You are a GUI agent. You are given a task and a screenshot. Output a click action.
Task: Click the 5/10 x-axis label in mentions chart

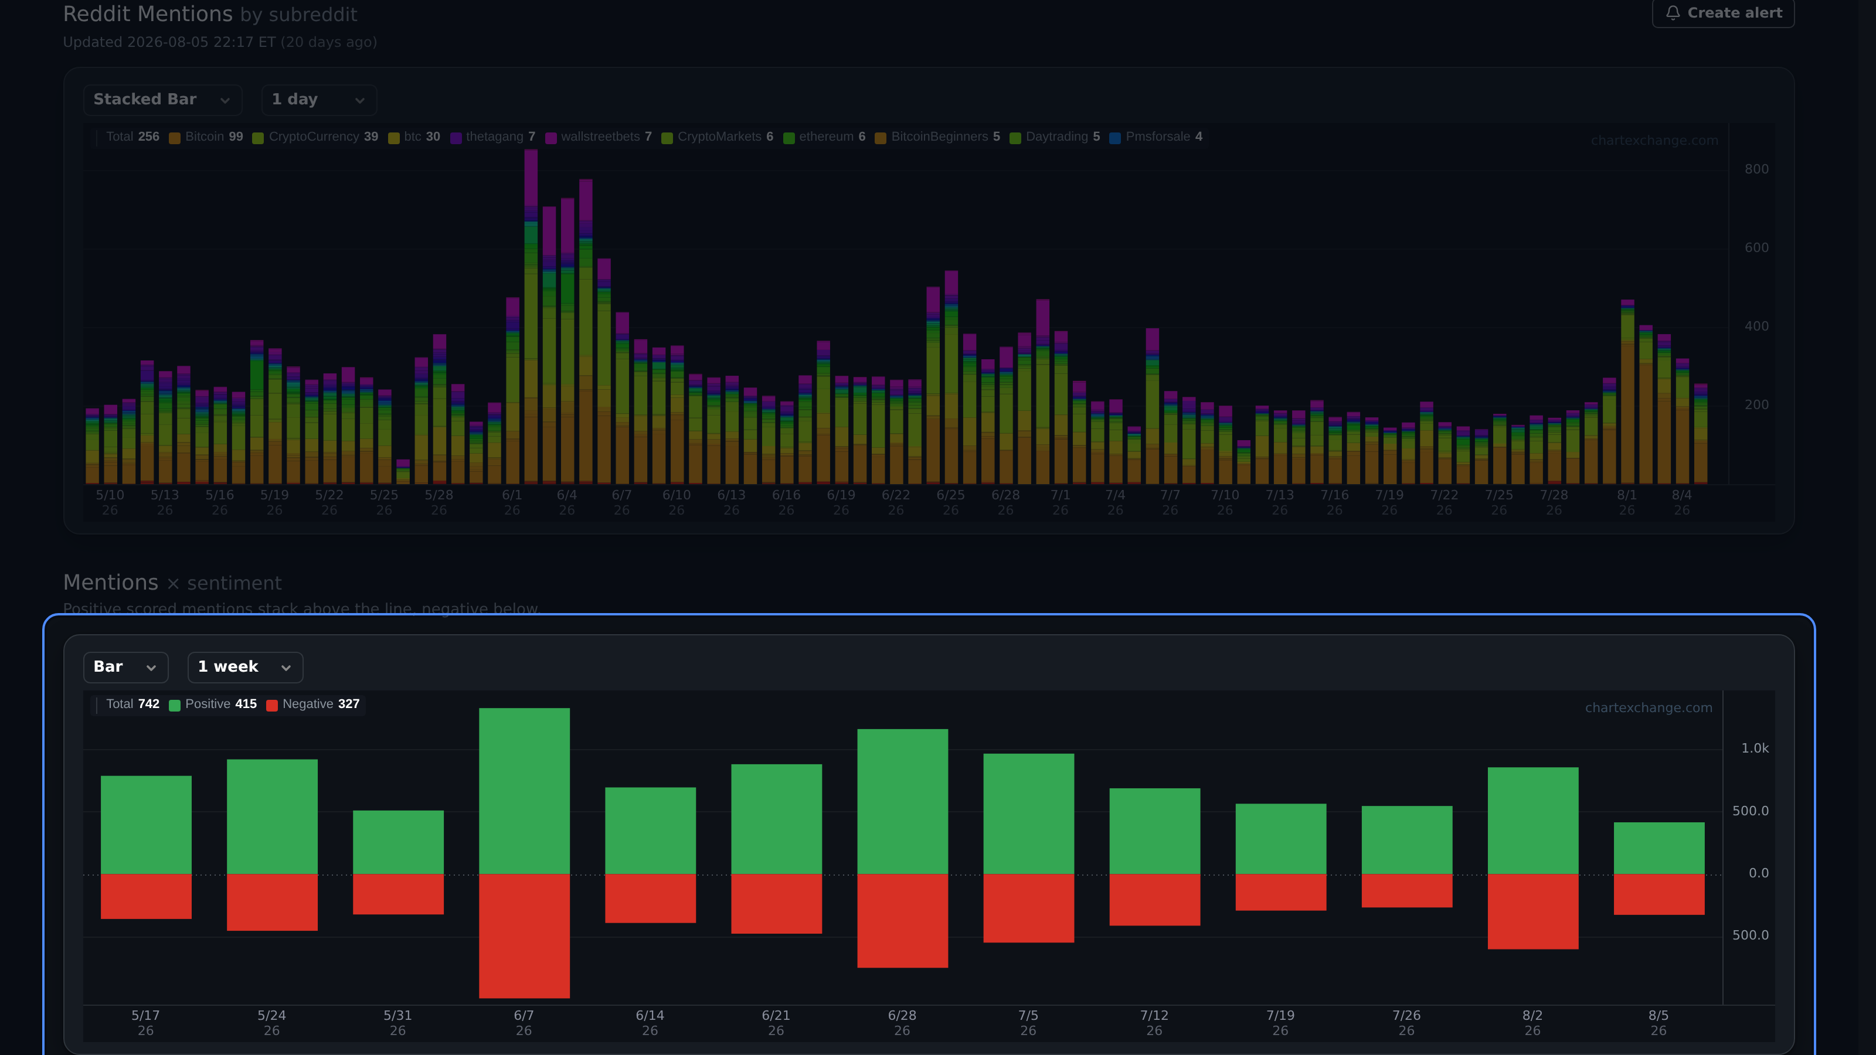110,502
